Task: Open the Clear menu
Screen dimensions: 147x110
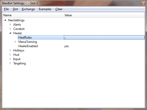Action: point(59,9)
